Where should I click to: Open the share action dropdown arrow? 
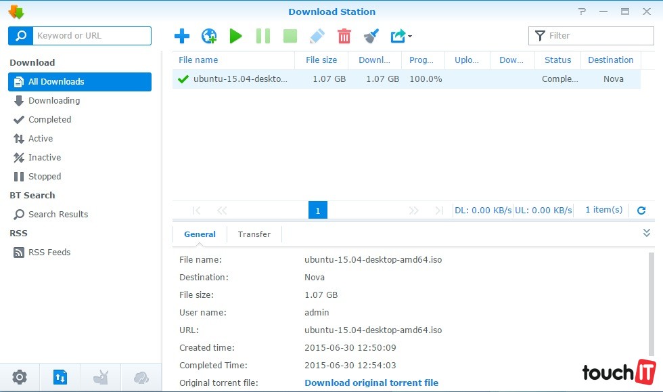[x=410, y=37]
